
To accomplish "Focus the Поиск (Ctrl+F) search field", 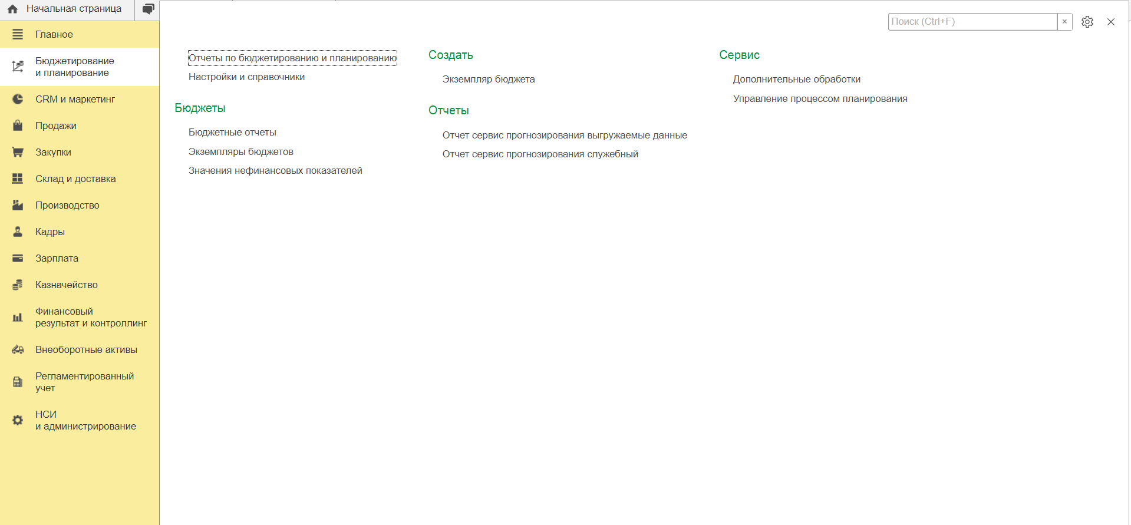I will tap(972, 22).
